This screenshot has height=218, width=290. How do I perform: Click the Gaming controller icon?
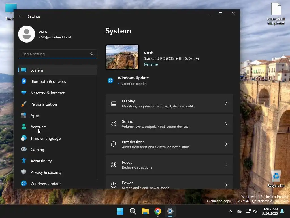point(24,149)
